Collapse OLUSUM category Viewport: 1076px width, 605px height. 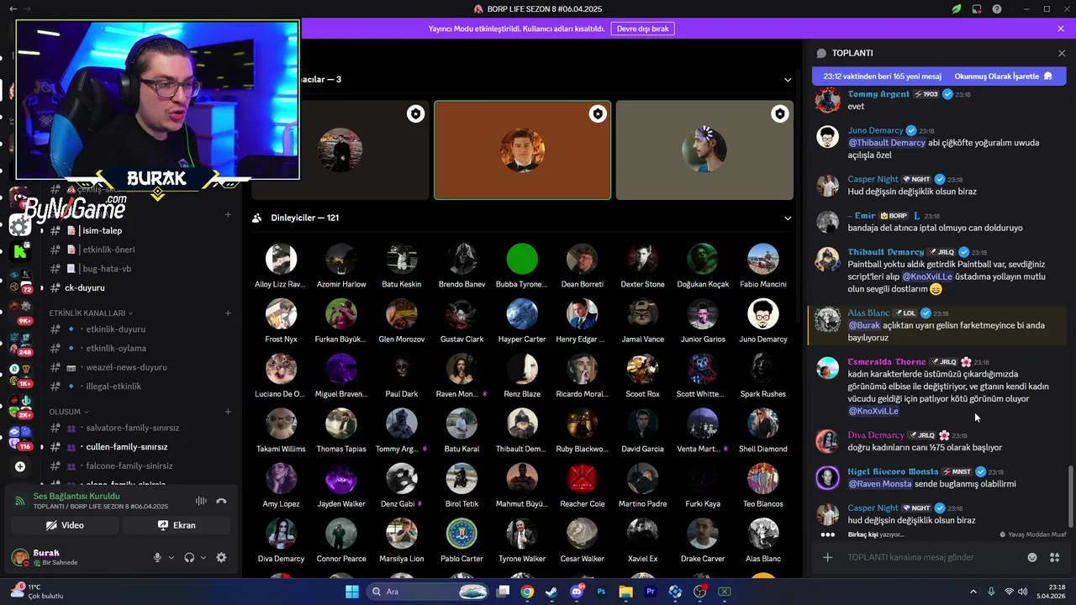pos(68,412)
